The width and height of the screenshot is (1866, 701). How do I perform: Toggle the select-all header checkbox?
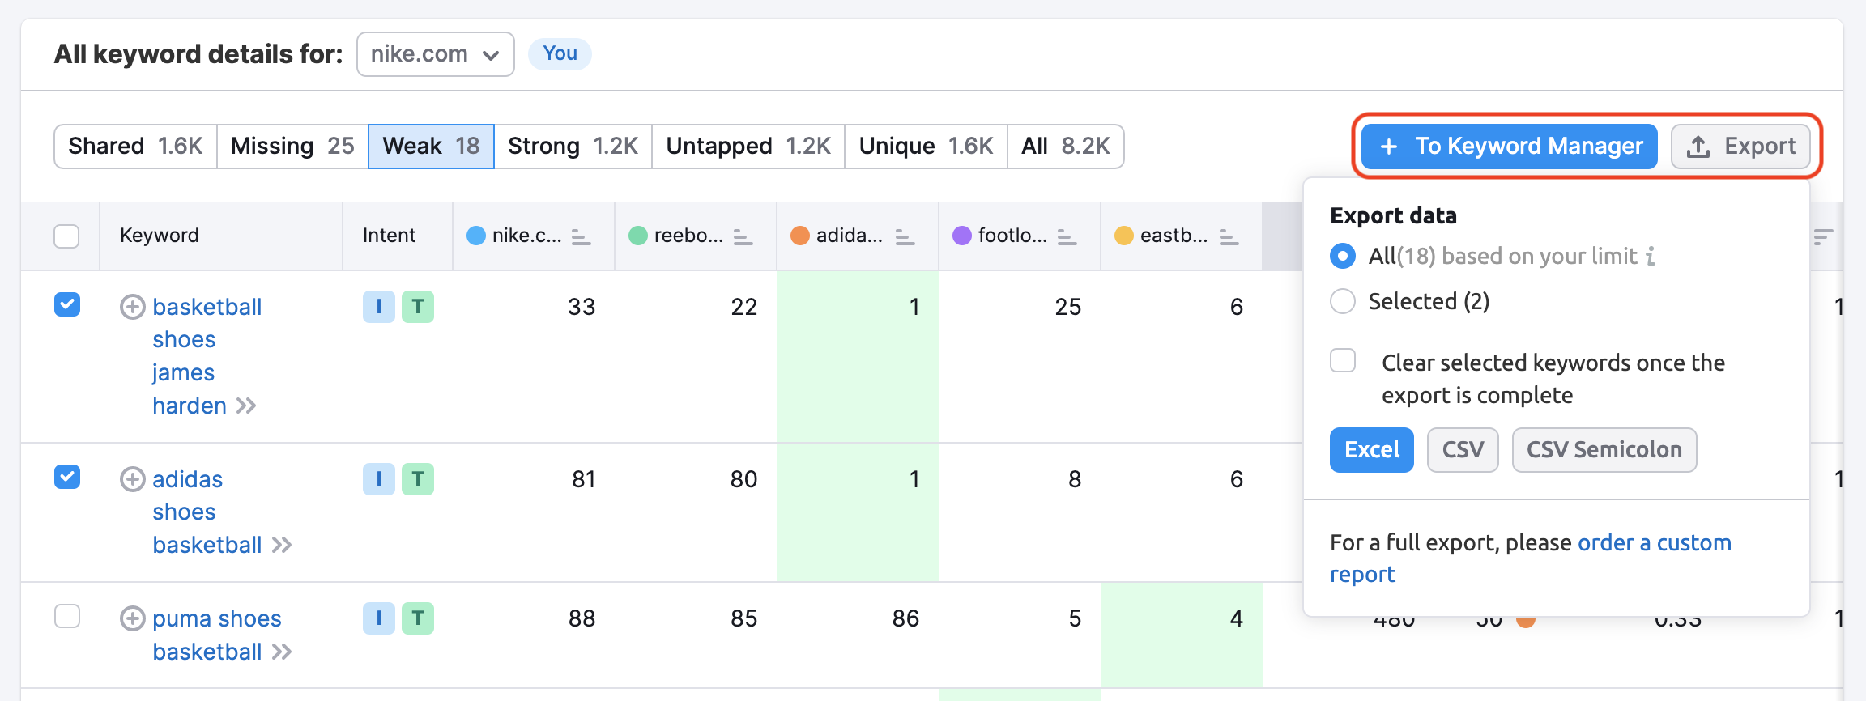66,236
